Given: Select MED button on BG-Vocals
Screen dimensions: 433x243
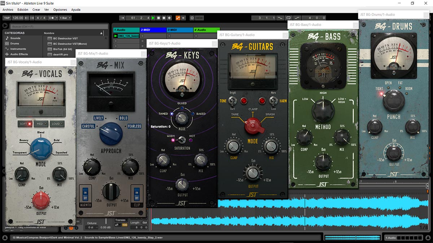Looking at the screenshot, I should tap(41, 124).
